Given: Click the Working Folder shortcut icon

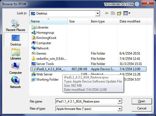Looking at the screenshot, I should tap(34, 80).
